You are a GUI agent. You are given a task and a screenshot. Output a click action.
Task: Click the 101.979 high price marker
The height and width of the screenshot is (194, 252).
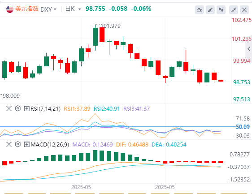point(110,26)
